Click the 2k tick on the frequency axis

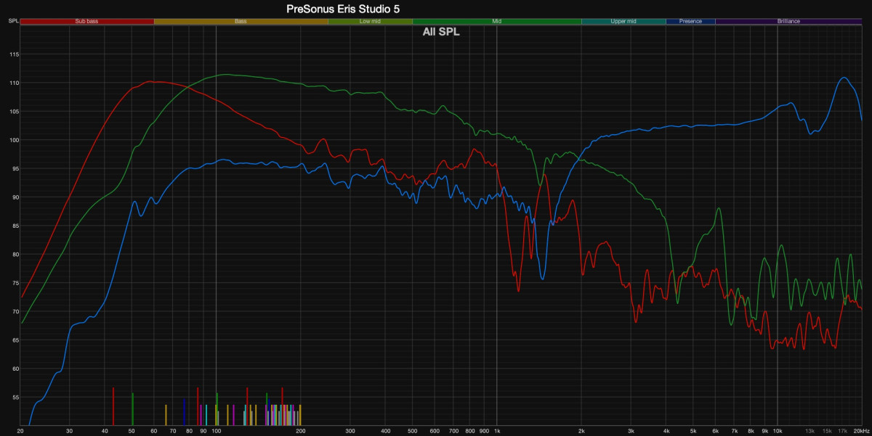[x=581, y=431]
